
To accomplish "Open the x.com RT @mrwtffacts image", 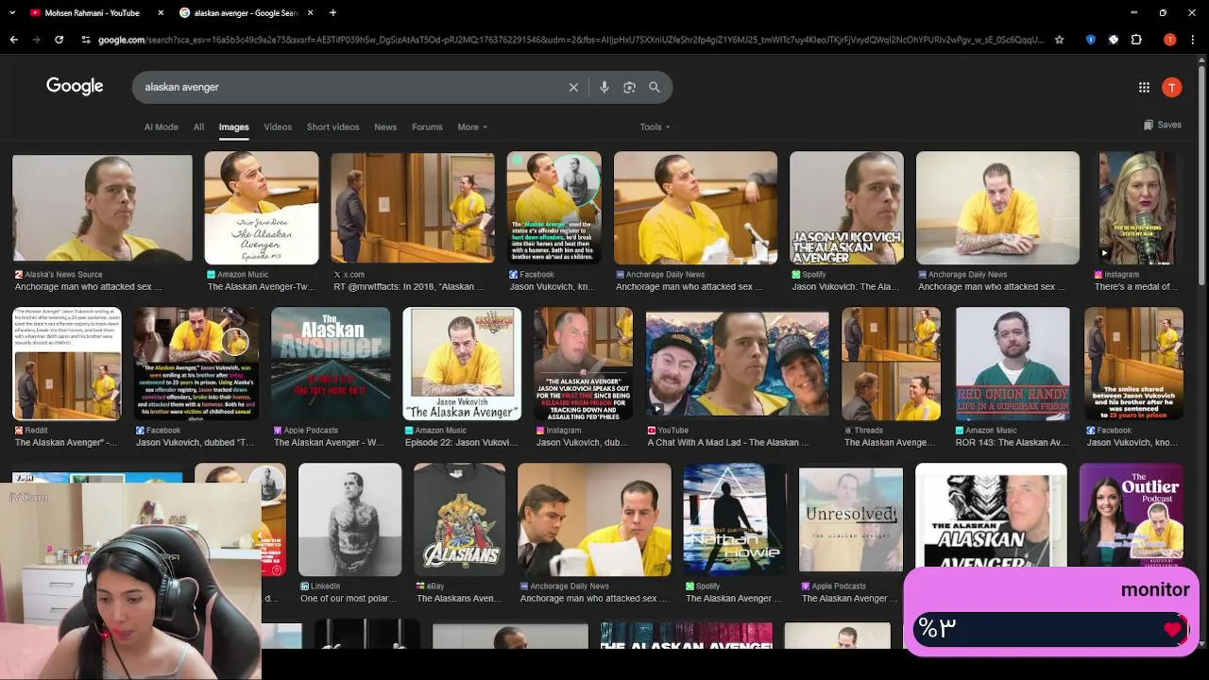I will click(413, 207).
